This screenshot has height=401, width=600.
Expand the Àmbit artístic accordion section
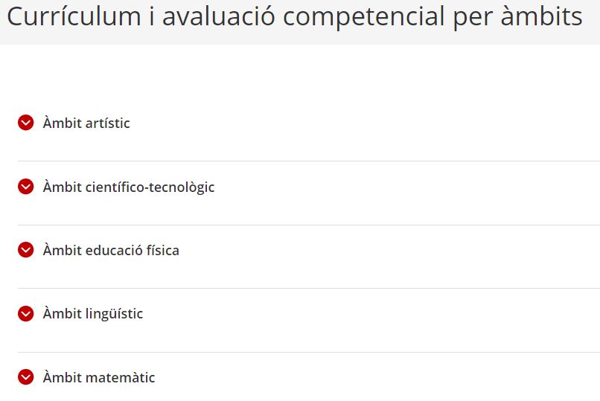(86, 123)
